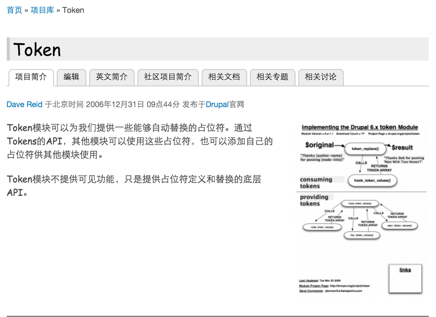This screenshot has width=436, height=317.
Task: Open the 相关专题 tab
Action: point(272,77)
